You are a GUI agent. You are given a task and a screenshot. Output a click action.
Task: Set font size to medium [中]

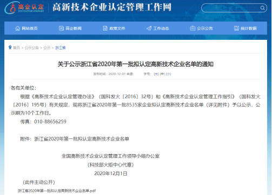(162, 74)
